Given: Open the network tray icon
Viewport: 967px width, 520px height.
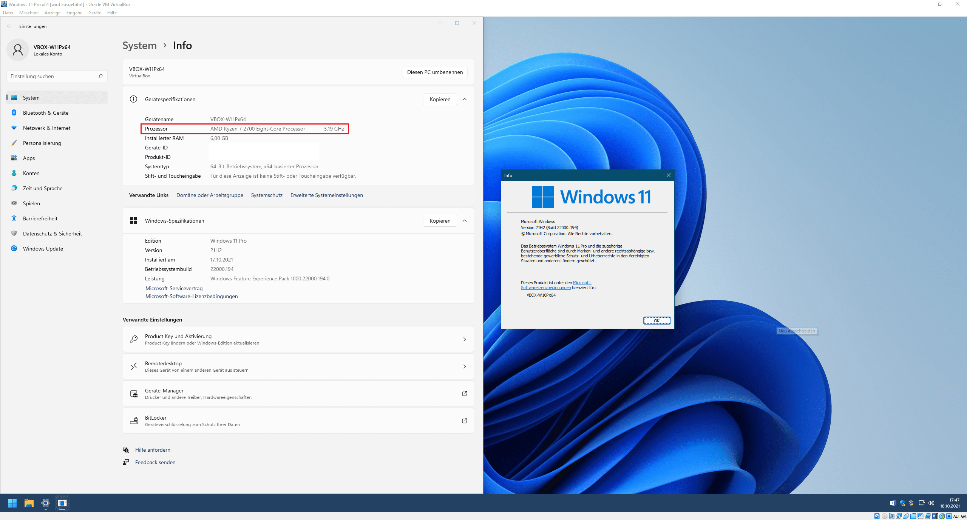Looking at the screenshot, I should coord(922,503).
